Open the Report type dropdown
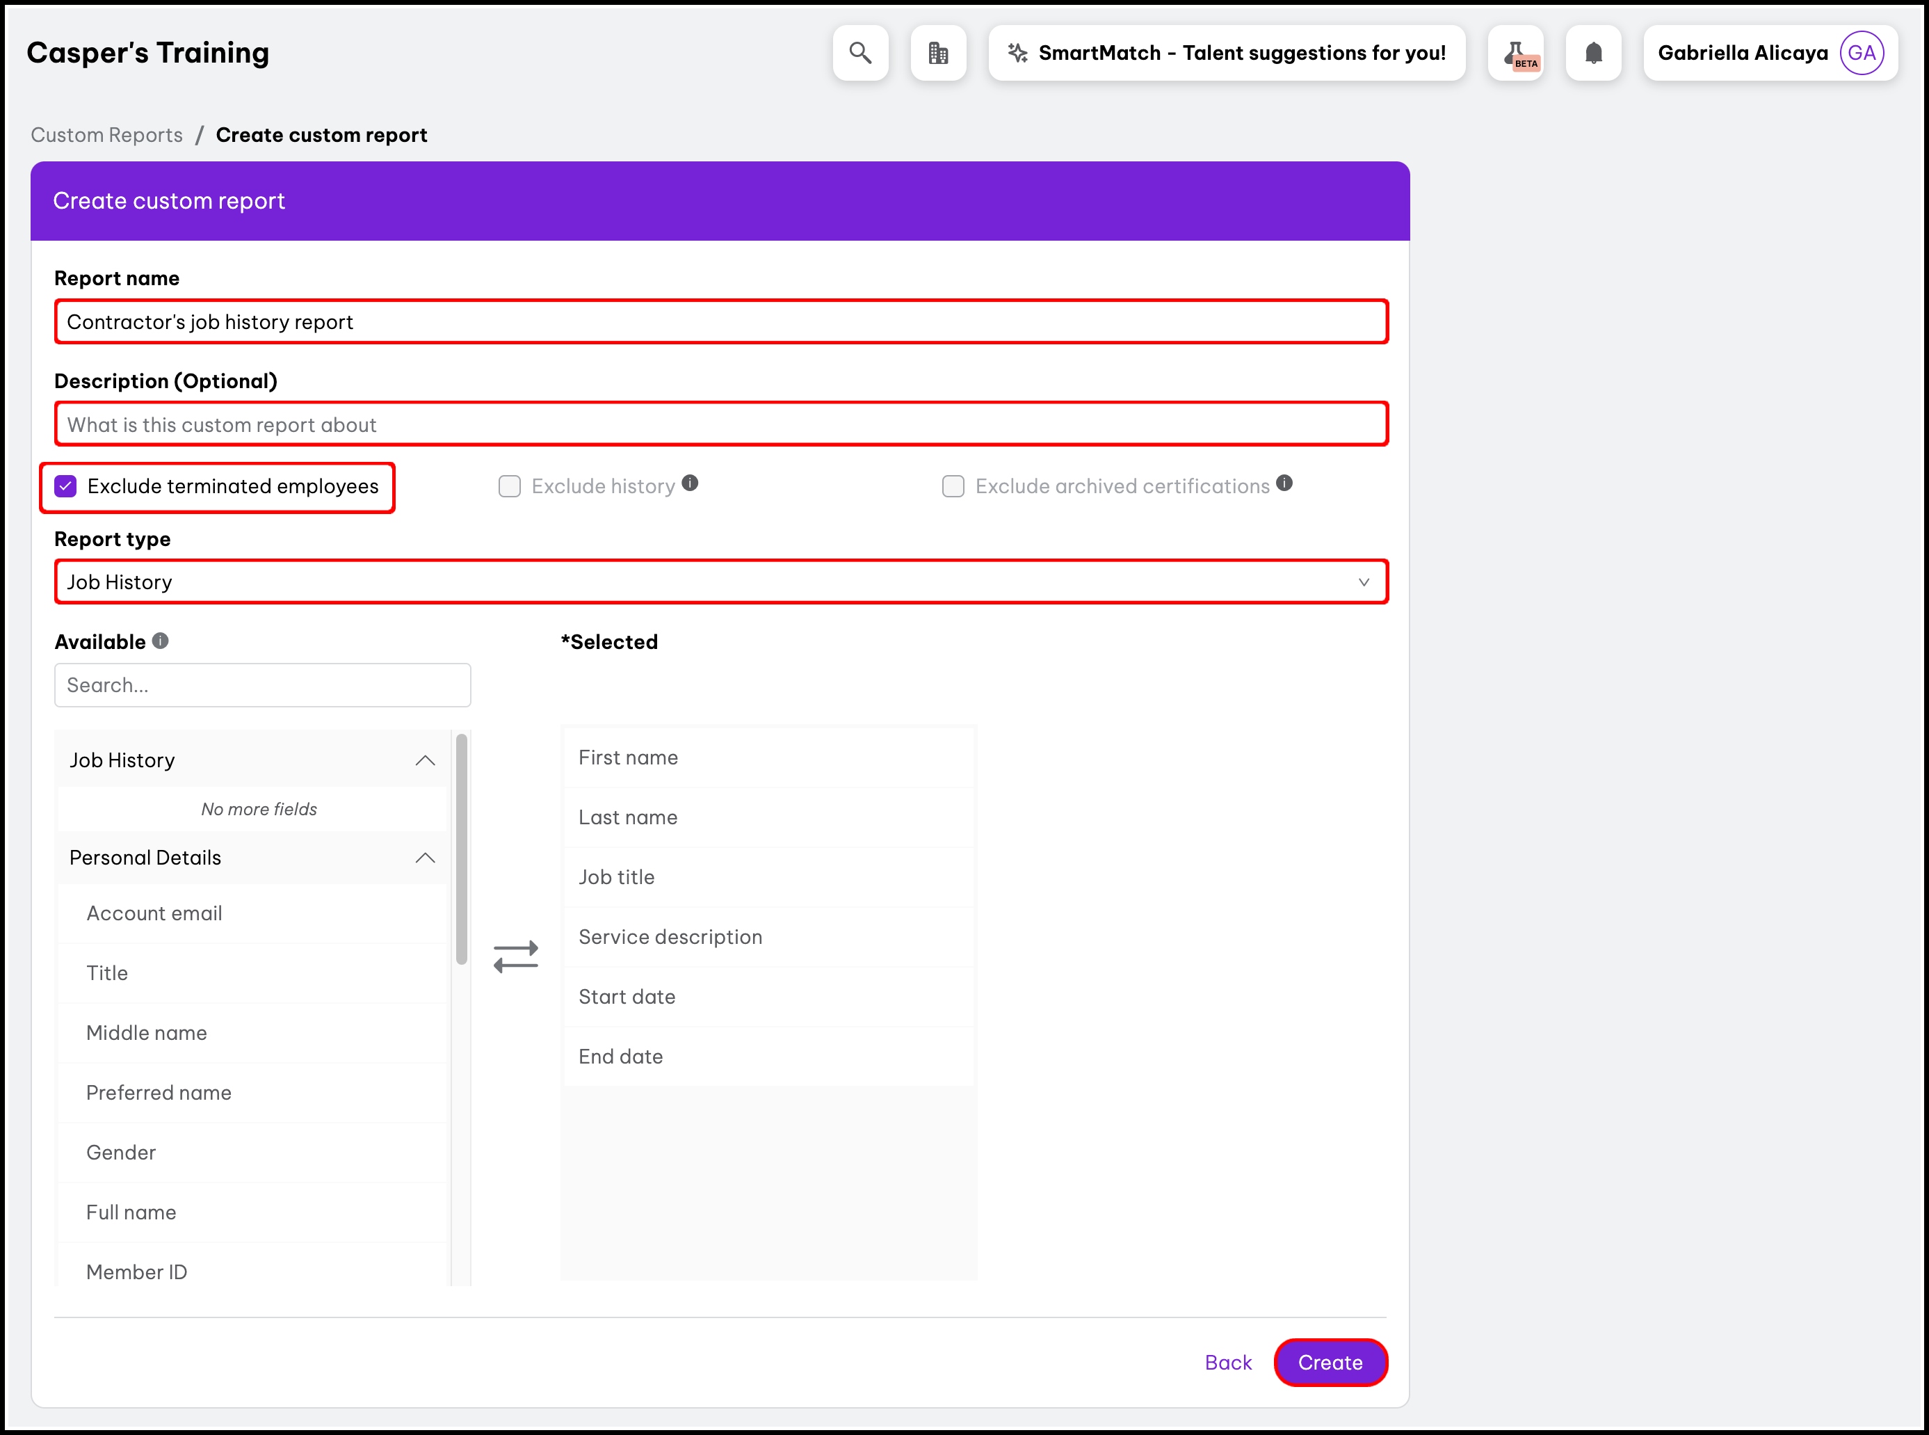Screen dimensions: 1929x1435 click(720, 582)
